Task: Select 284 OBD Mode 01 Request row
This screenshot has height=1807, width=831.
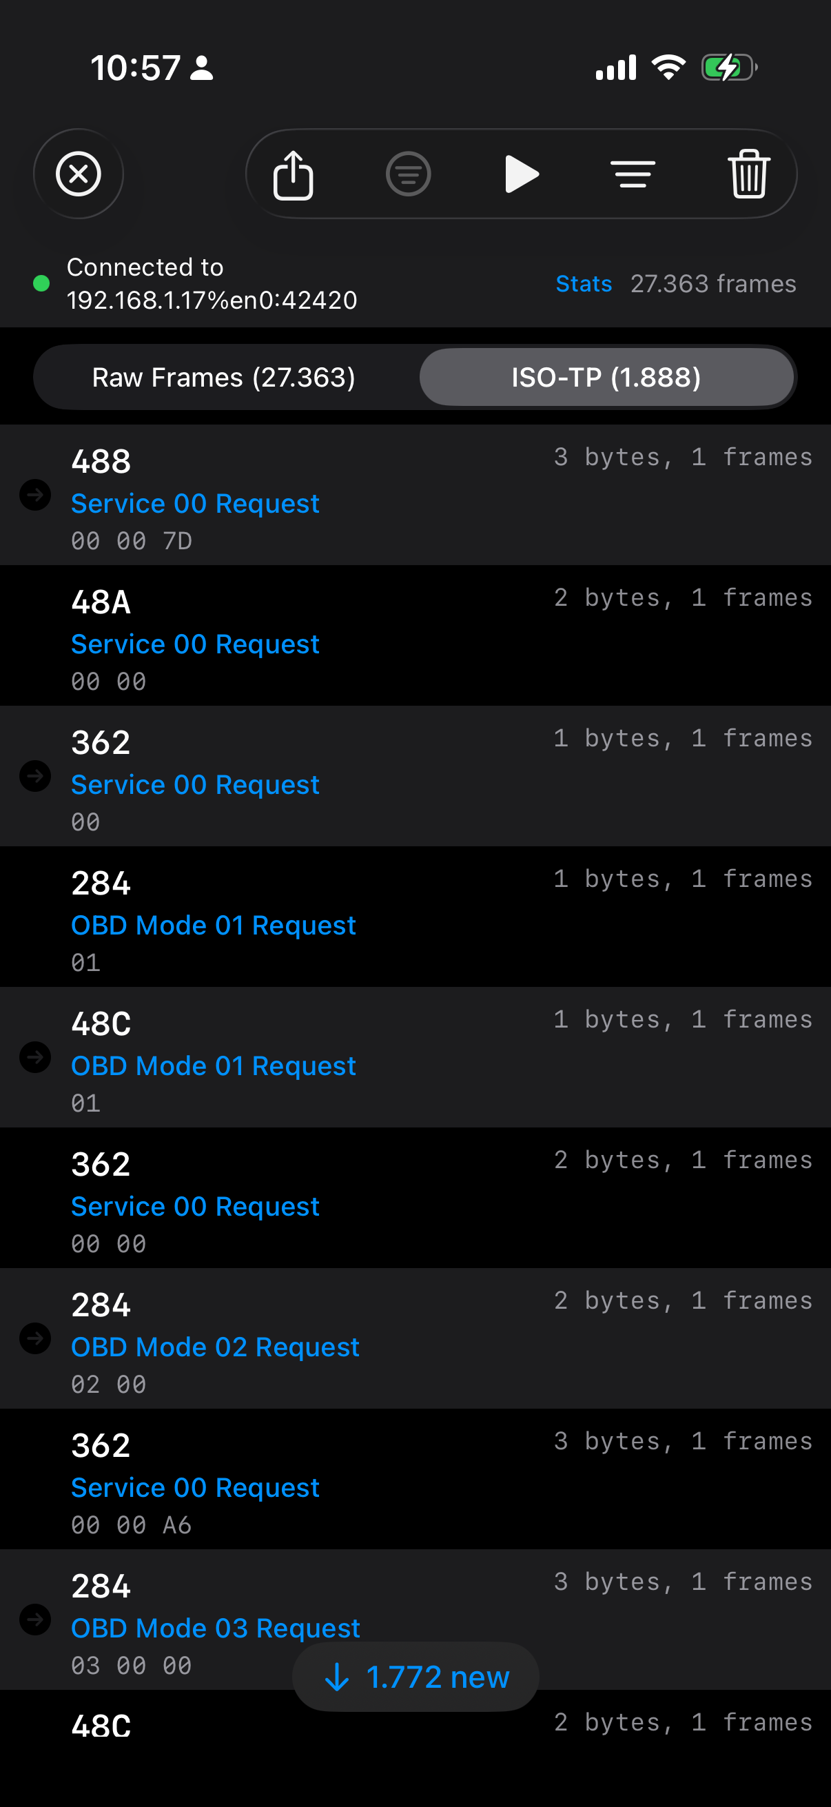Action: (x=415, y=917)
